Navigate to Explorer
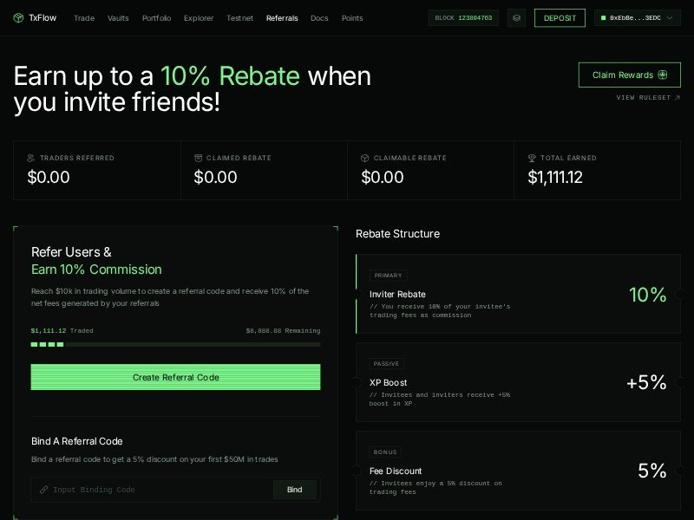This screenshot has width=694, height=520. [199, 18]
